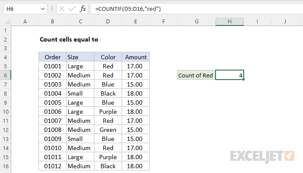
Task: Select the Medium size cell in row 12
Action: (x=81, y=130)
